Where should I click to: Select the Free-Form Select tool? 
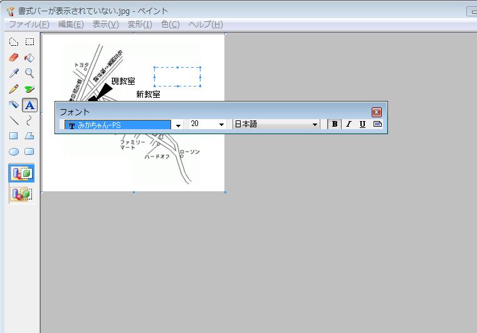(14, 41)
